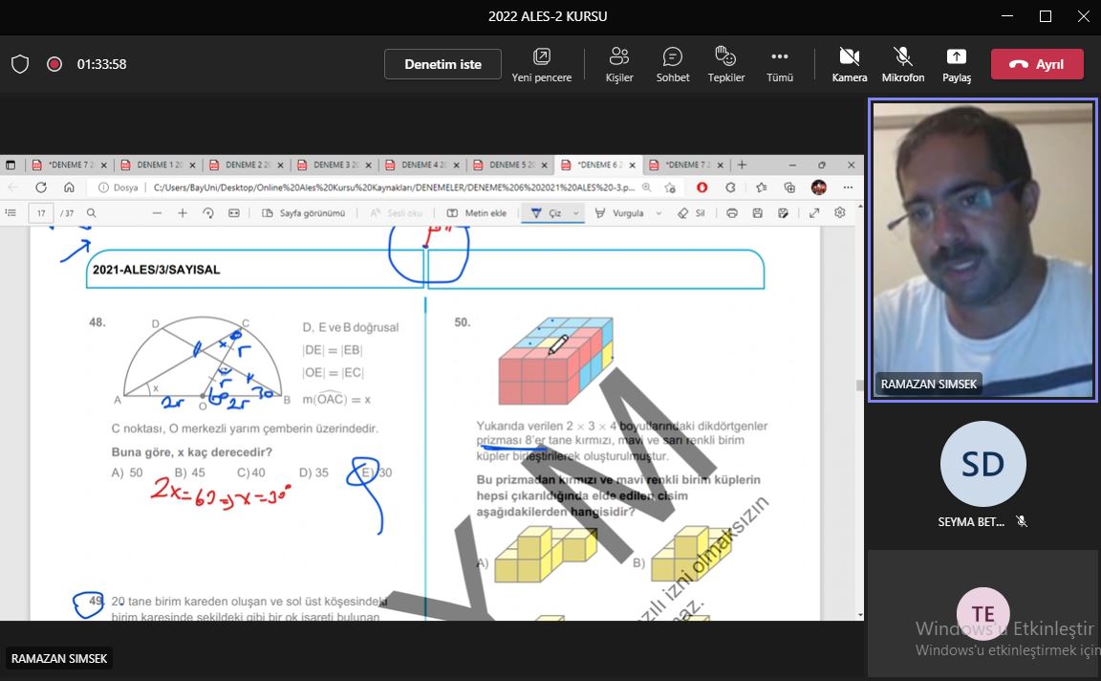Show the Kişiler participants panel
The height and width of the screenshot is (681, 1101).
[619, 65]
